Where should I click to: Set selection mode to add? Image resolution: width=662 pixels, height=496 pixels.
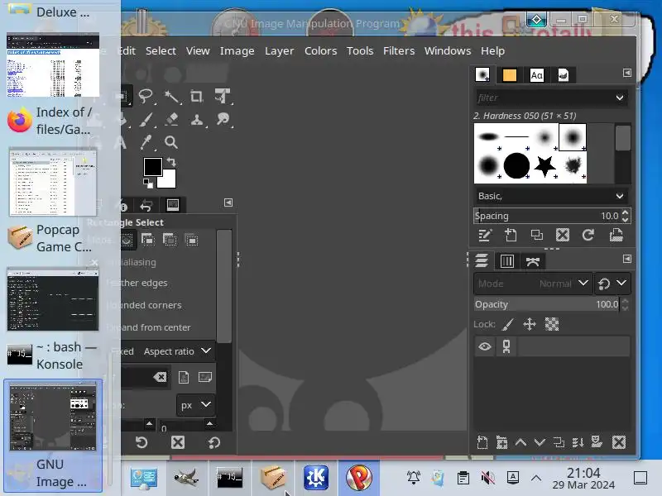[148, 241]
